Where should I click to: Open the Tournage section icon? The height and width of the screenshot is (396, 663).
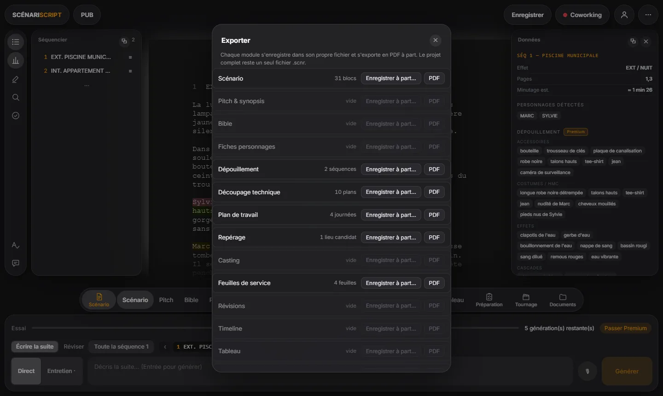(x=526, y=300)
